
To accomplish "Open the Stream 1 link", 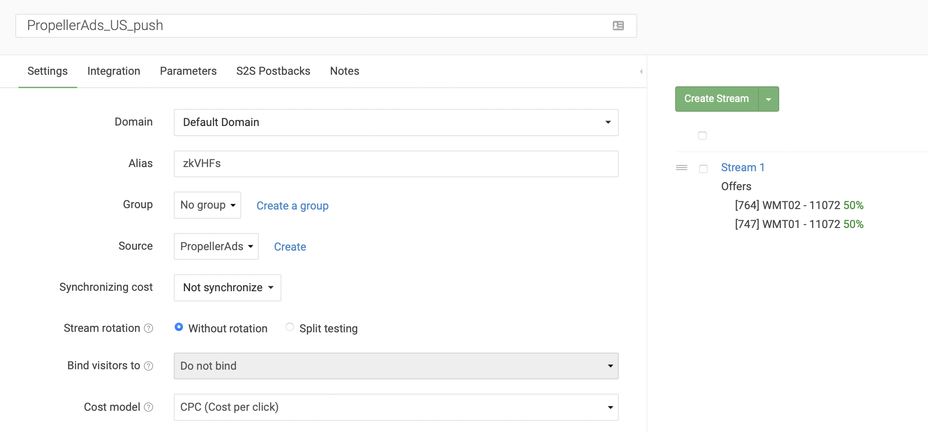I will click(743, 168).
